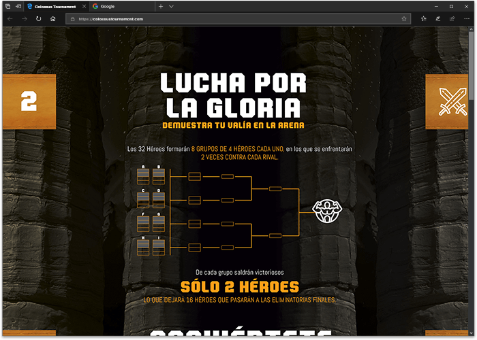This screenshot has height=340, width=477.
Task: Select the Colossus Tournament tab
Action: pos(56,6)
